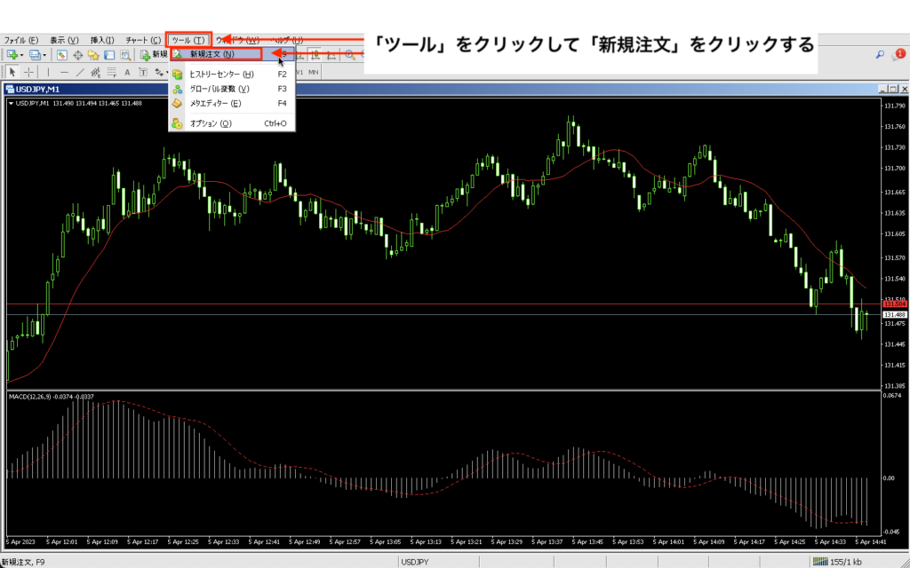Select the equidistant channel tool
Screen dimensions: 910x568
click(x=96, y=73)
